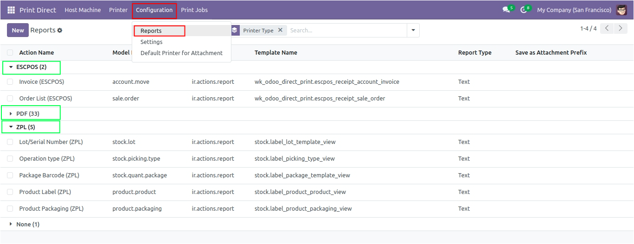The width and height of the screenshot is (634, 244).
Task: Click the Print Direct app title
Action: click(x=38, y=10)
